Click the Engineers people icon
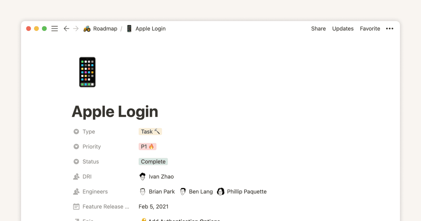 coord(76,192)
